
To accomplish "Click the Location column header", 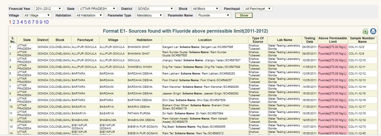I will 205,40.
